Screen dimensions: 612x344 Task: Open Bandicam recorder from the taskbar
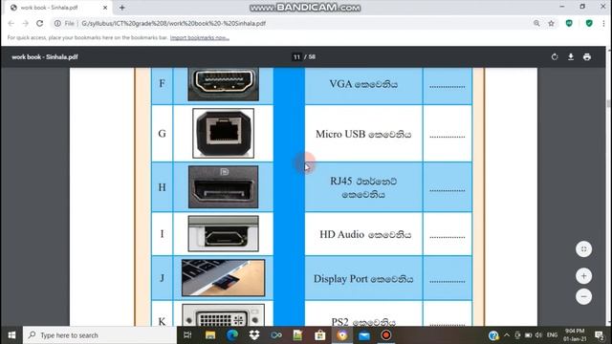click(386, 335)
